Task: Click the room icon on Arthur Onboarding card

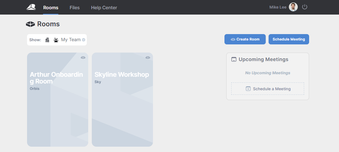Action: pos(83,57)
